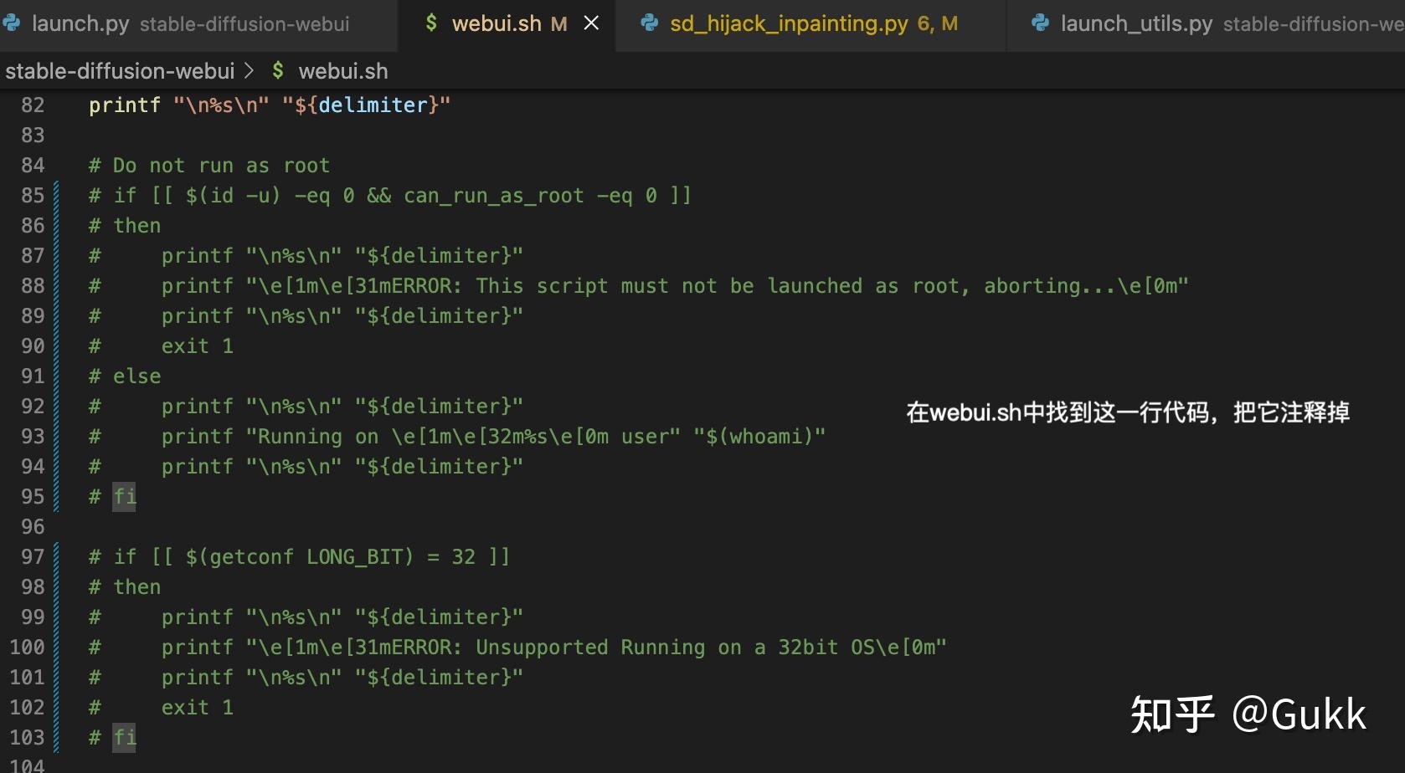Click the highlighted fi keyword on line 95

tap(125, 496)
